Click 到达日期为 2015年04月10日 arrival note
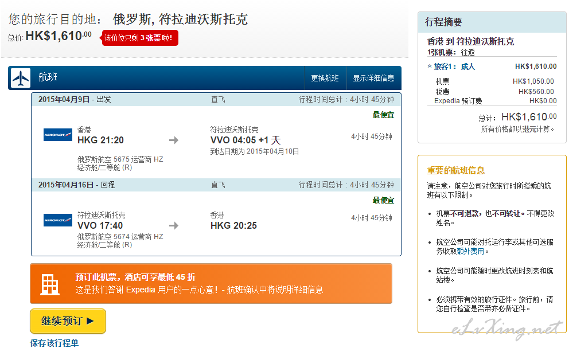The image size is (569, 348). [x=255, y=151]
